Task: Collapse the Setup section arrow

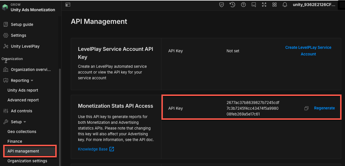Action: click(25, 122)
